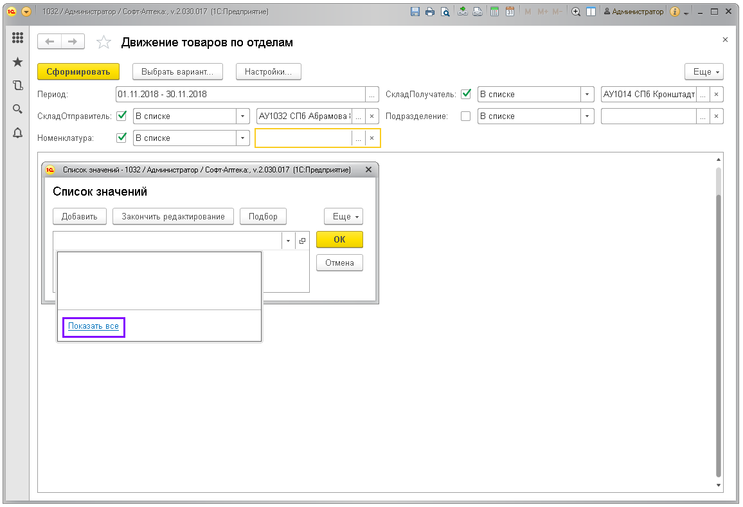743x507 pixels.
Task: Click the save icon in title toolbar
Action: (415, 12)
